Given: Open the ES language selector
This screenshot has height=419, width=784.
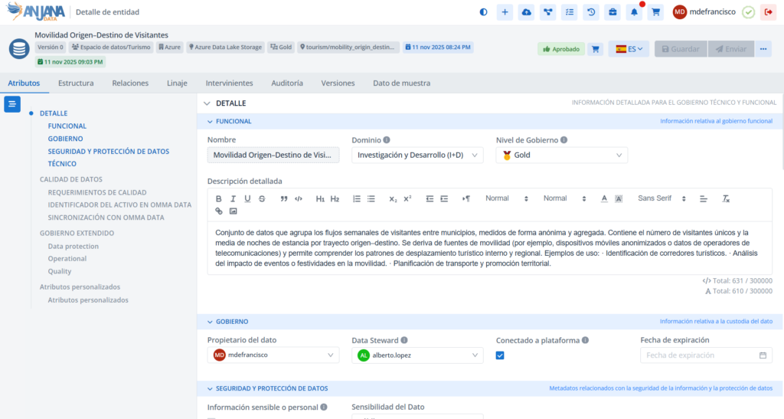Looking at the screenshot, I should [629, 49].
